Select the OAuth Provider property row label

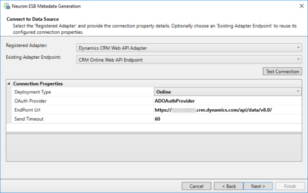point(30,101)
